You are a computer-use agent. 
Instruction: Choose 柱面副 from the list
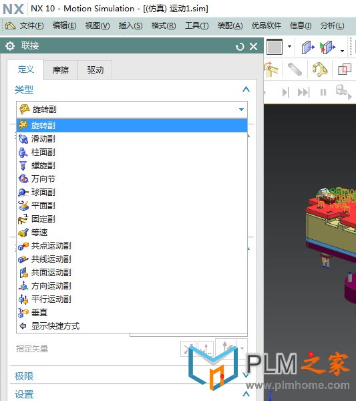point(132,152)
